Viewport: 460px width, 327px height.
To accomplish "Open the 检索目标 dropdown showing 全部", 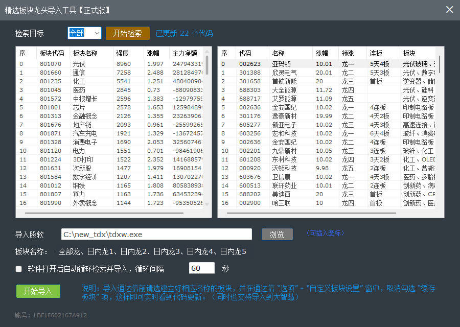I will 84,32.
